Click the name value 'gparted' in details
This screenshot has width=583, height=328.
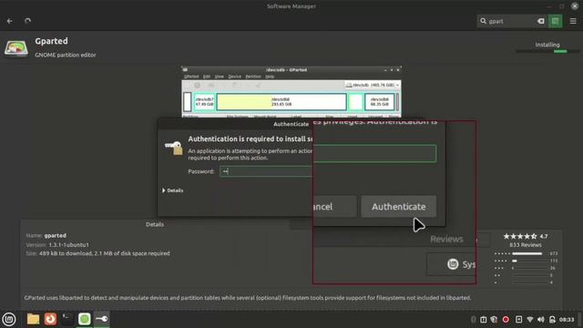(55, 235)
